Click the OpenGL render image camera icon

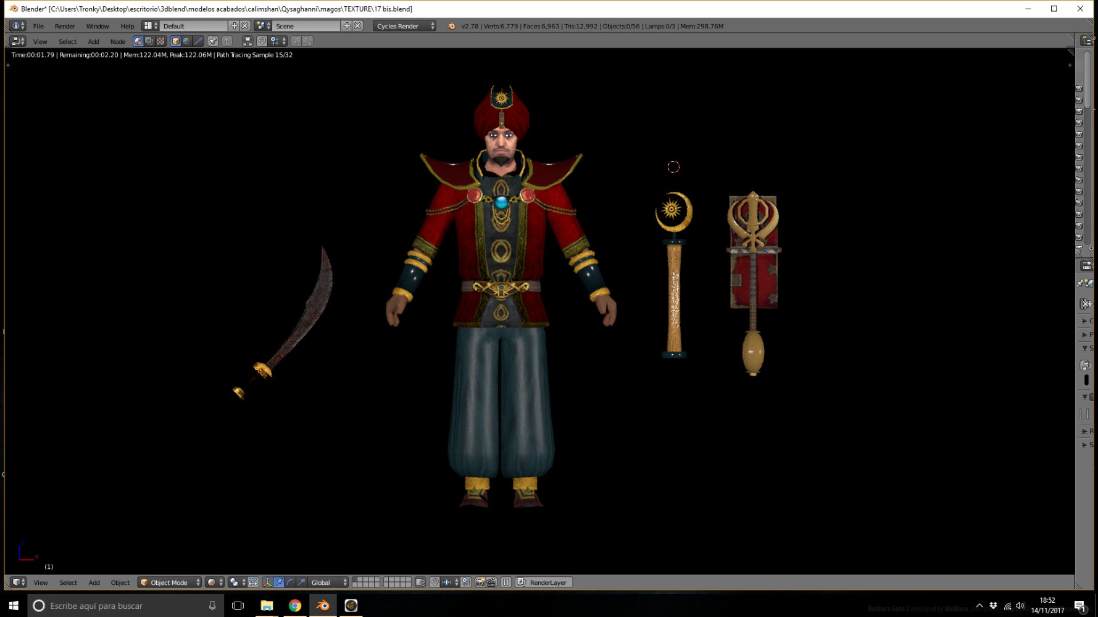480,582
